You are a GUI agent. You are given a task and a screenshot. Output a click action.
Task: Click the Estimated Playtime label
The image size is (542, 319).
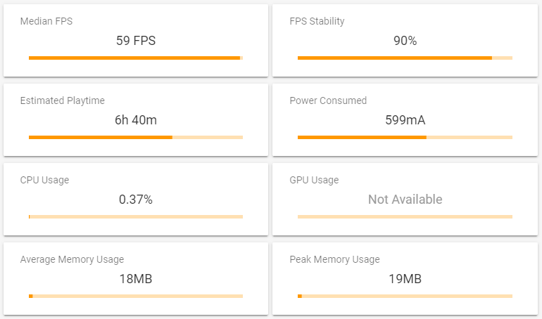(x=62, y=100)
